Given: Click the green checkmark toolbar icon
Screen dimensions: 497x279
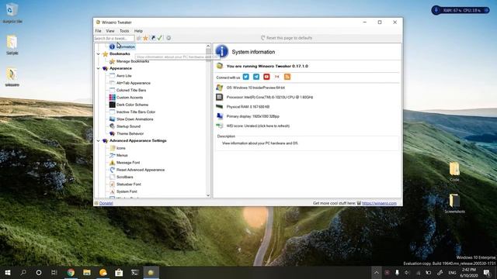Looking at the screenshot, I should click(x=160, y=38).
